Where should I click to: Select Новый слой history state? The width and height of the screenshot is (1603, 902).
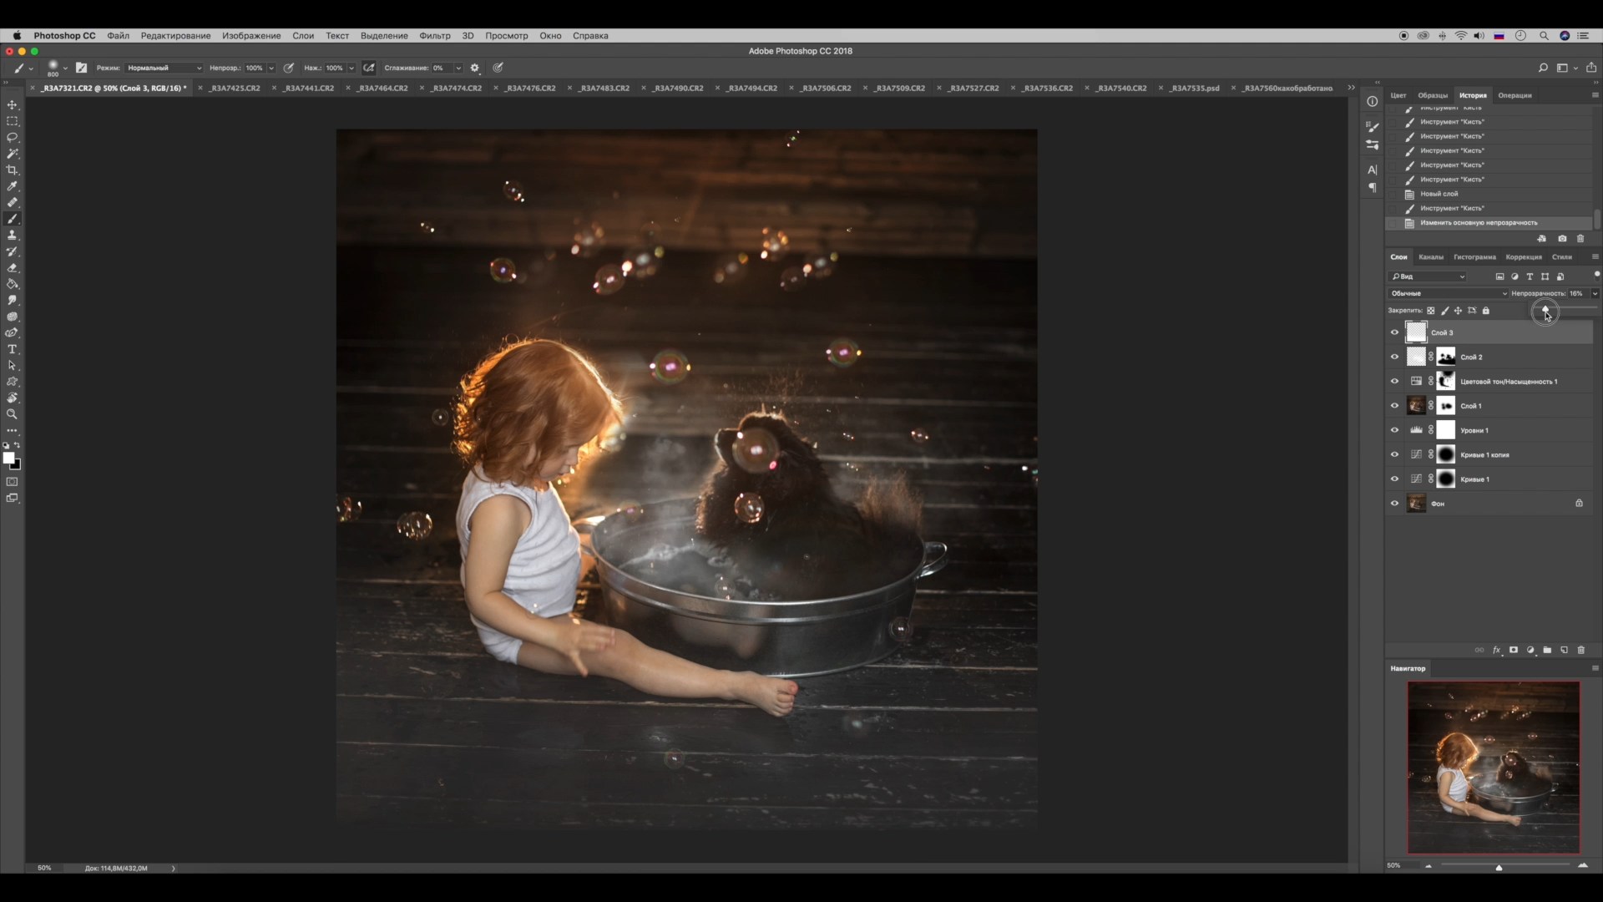(1439, 194)
